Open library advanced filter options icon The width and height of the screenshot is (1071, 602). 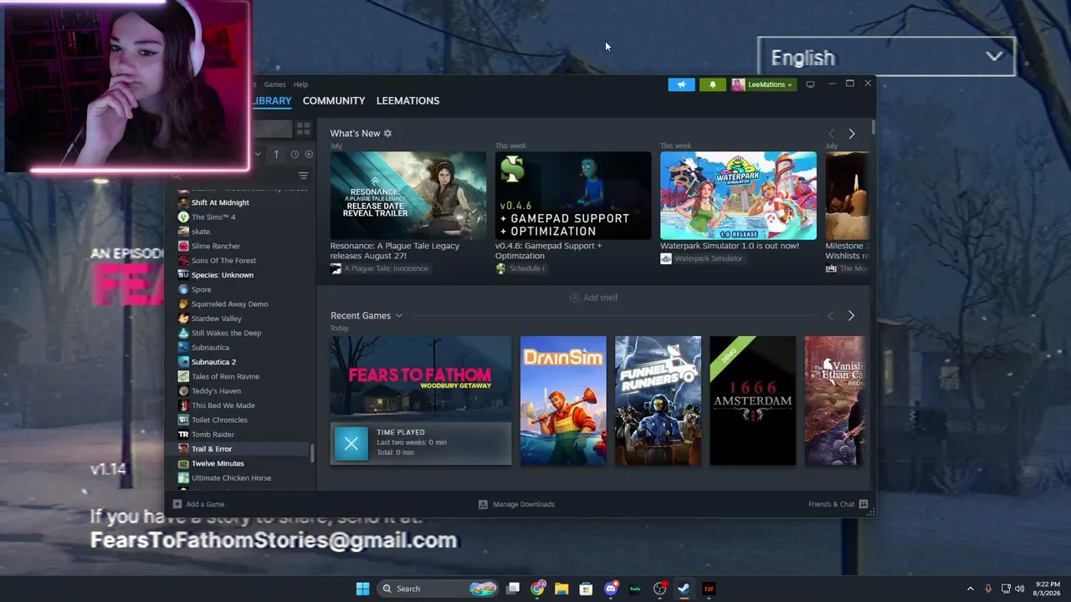(x=303, y=176)
